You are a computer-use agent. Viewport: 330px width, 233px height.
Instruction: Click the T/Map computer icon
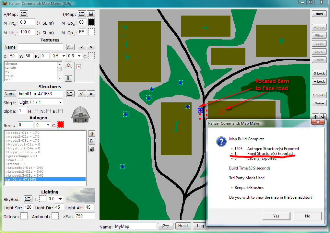(x=91, y=14)
